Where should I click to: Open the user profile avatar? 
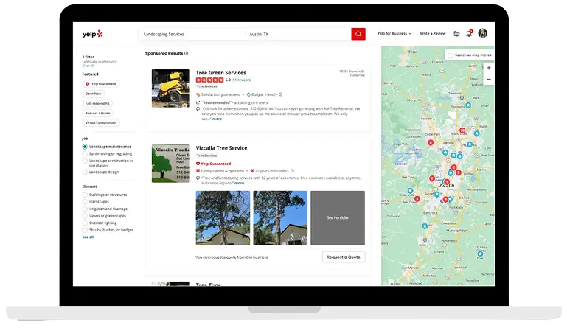pyautogui.click(x=482, y=33)
